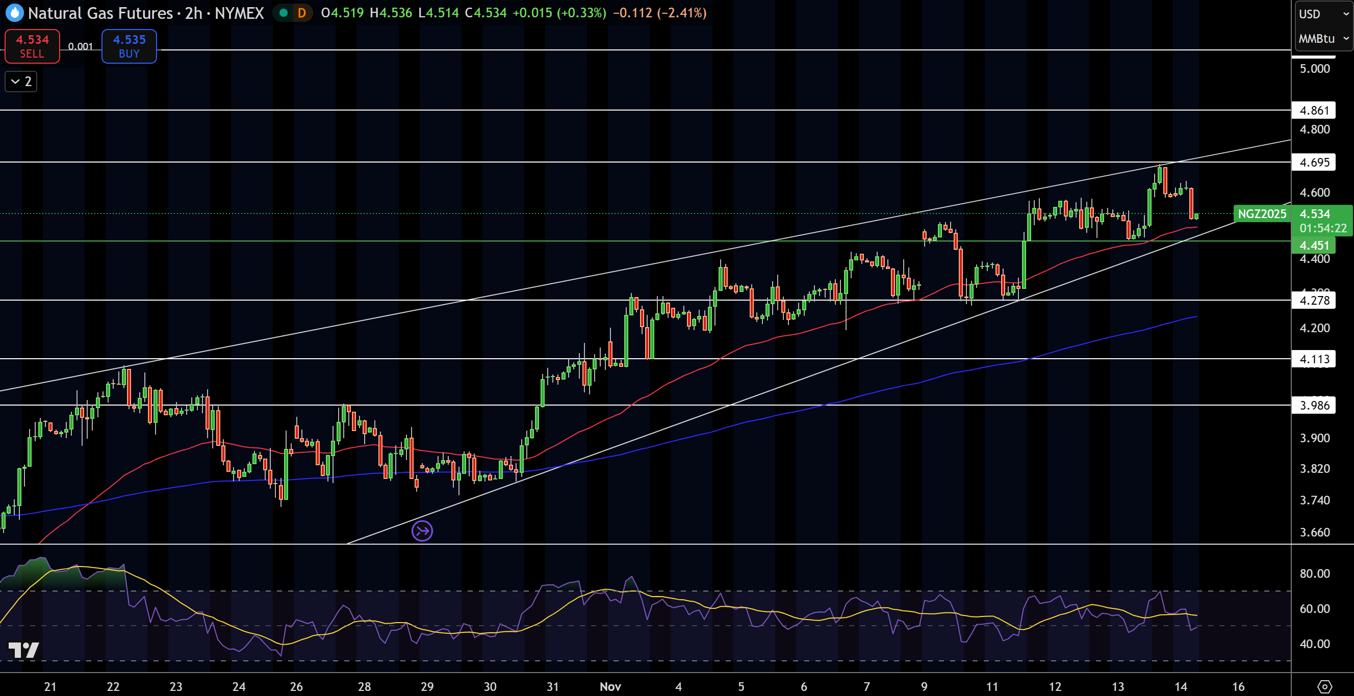1354x696 pixels.
Task: Expand the collapsed indicators list labeled 2
Action: pyautogui.click(x=20, y=82)
